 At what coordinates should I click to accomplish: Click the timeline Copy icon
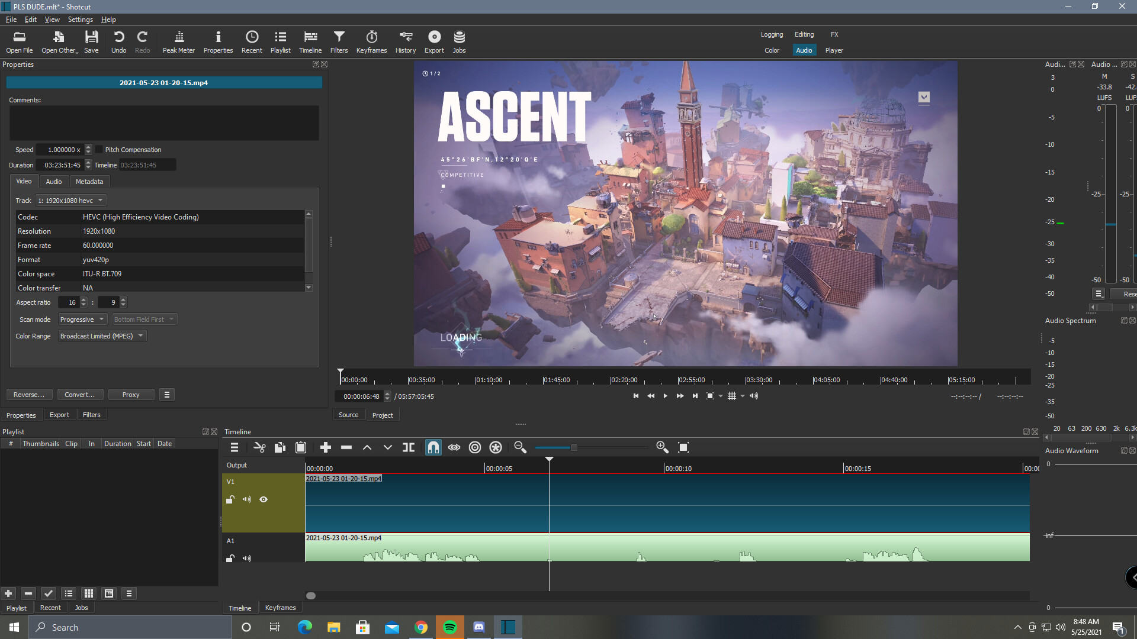coord(280,447)
